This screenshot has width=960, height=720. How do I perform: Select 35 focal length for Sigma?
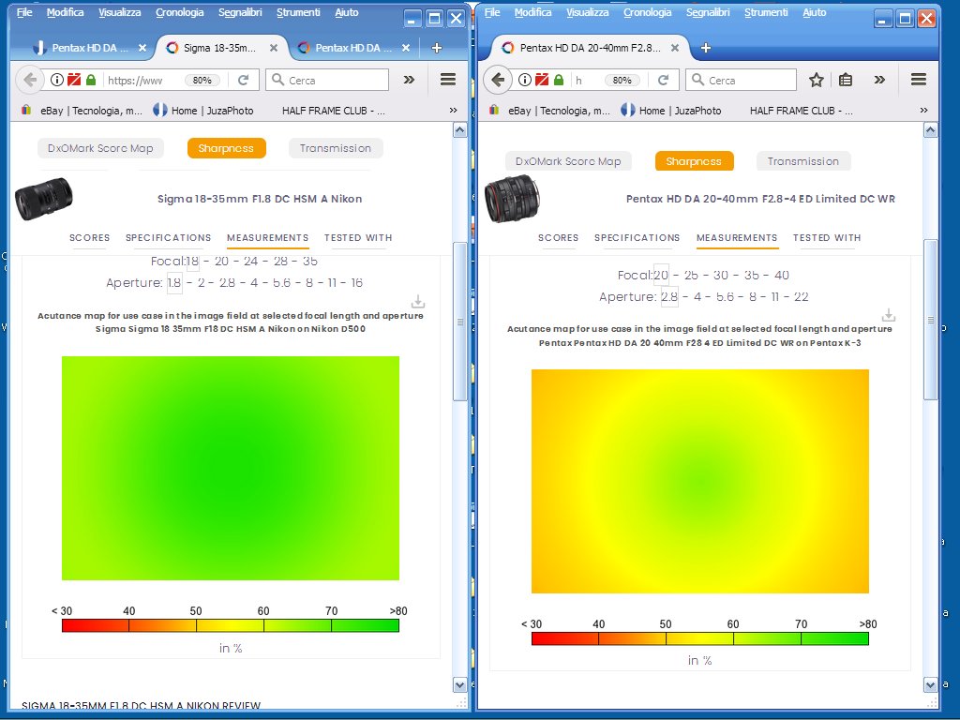pos(309,262)
